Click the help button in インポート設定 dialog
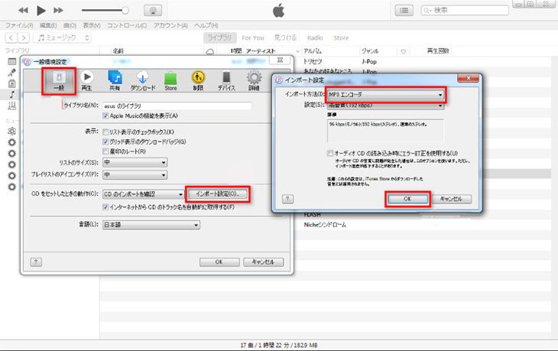The height and width of the screenshot is (351, 558). pos(288,199)
